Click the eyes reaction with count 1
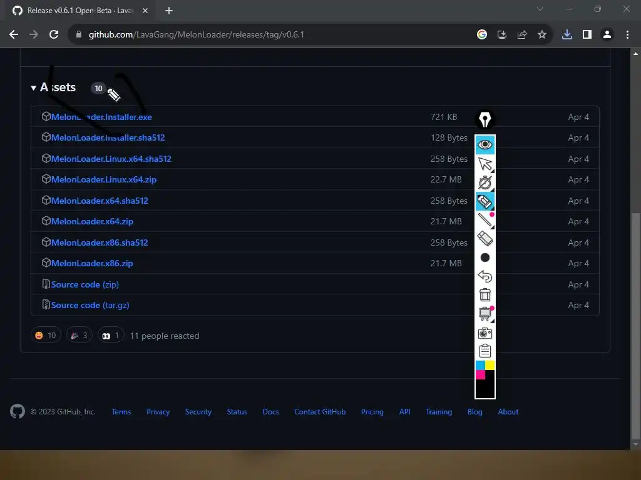 click(x=111, y=336)
